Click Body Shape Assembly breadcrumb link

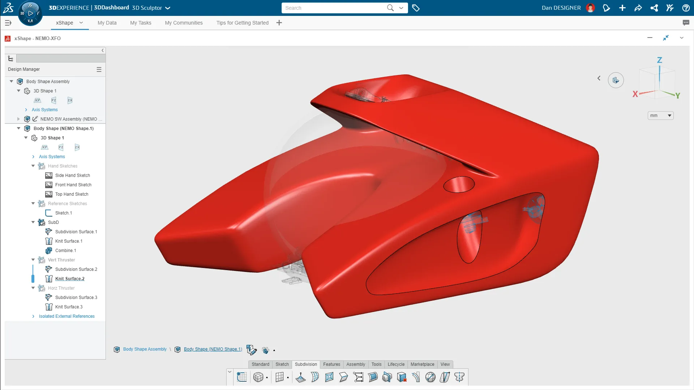[145, 349]
